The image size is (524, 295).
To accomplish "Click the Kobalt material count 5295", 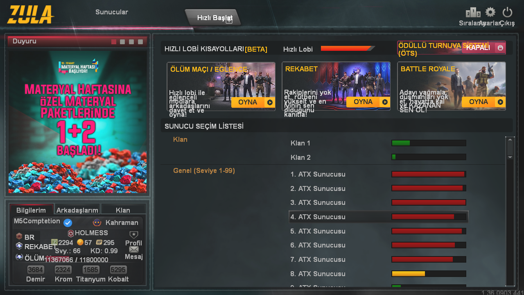I will pos(118,270).
